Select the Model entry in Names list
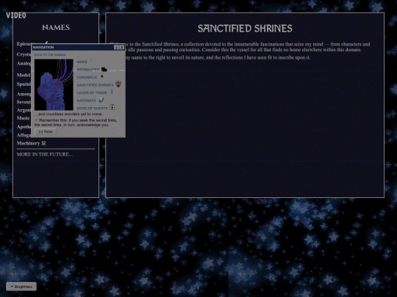Image resolution: width=397 pixels, height=297 pixels. pyautogui.click(x=24, y=75)
